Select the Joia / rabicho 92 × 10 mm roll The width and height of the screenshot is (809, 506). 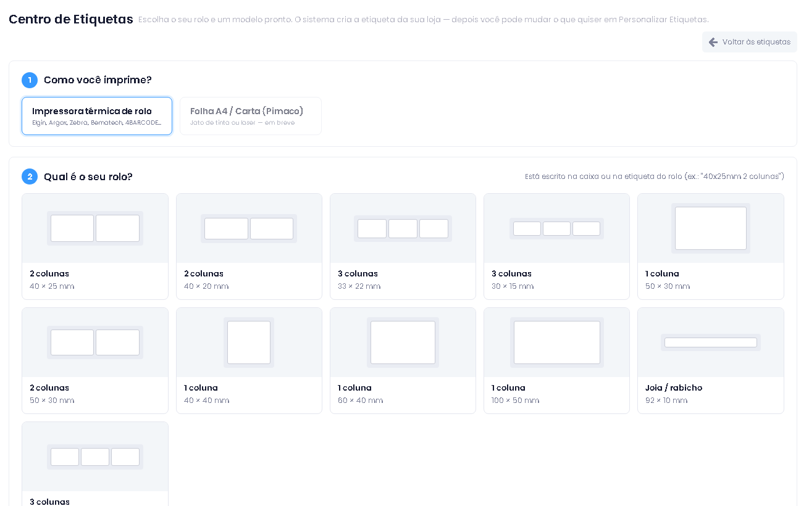[x=711, y=360]
